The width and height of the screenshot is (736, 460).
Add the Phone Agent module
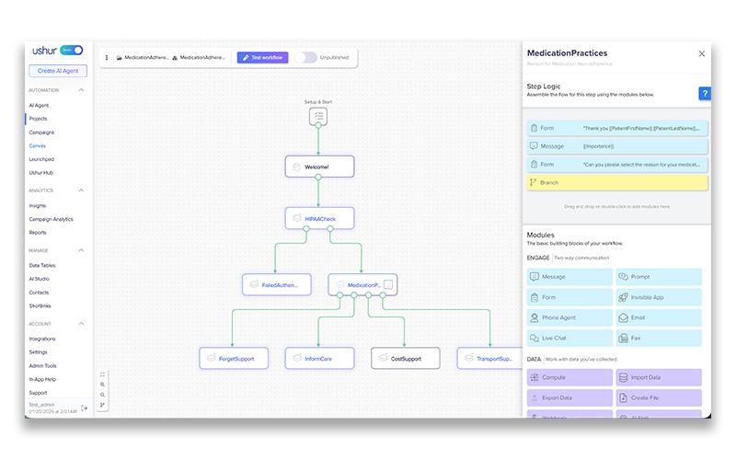569,317
